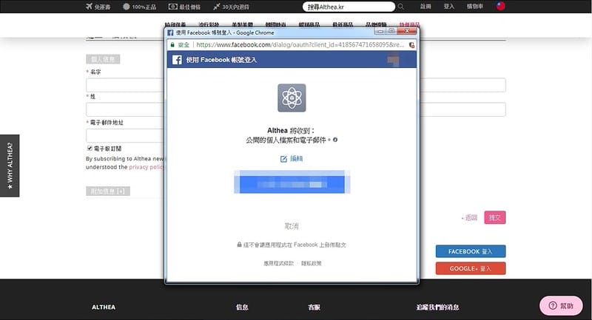Click the GOOGLE+ 登入 button
Viewport: 592px width, 320px height.
(471, 268)
